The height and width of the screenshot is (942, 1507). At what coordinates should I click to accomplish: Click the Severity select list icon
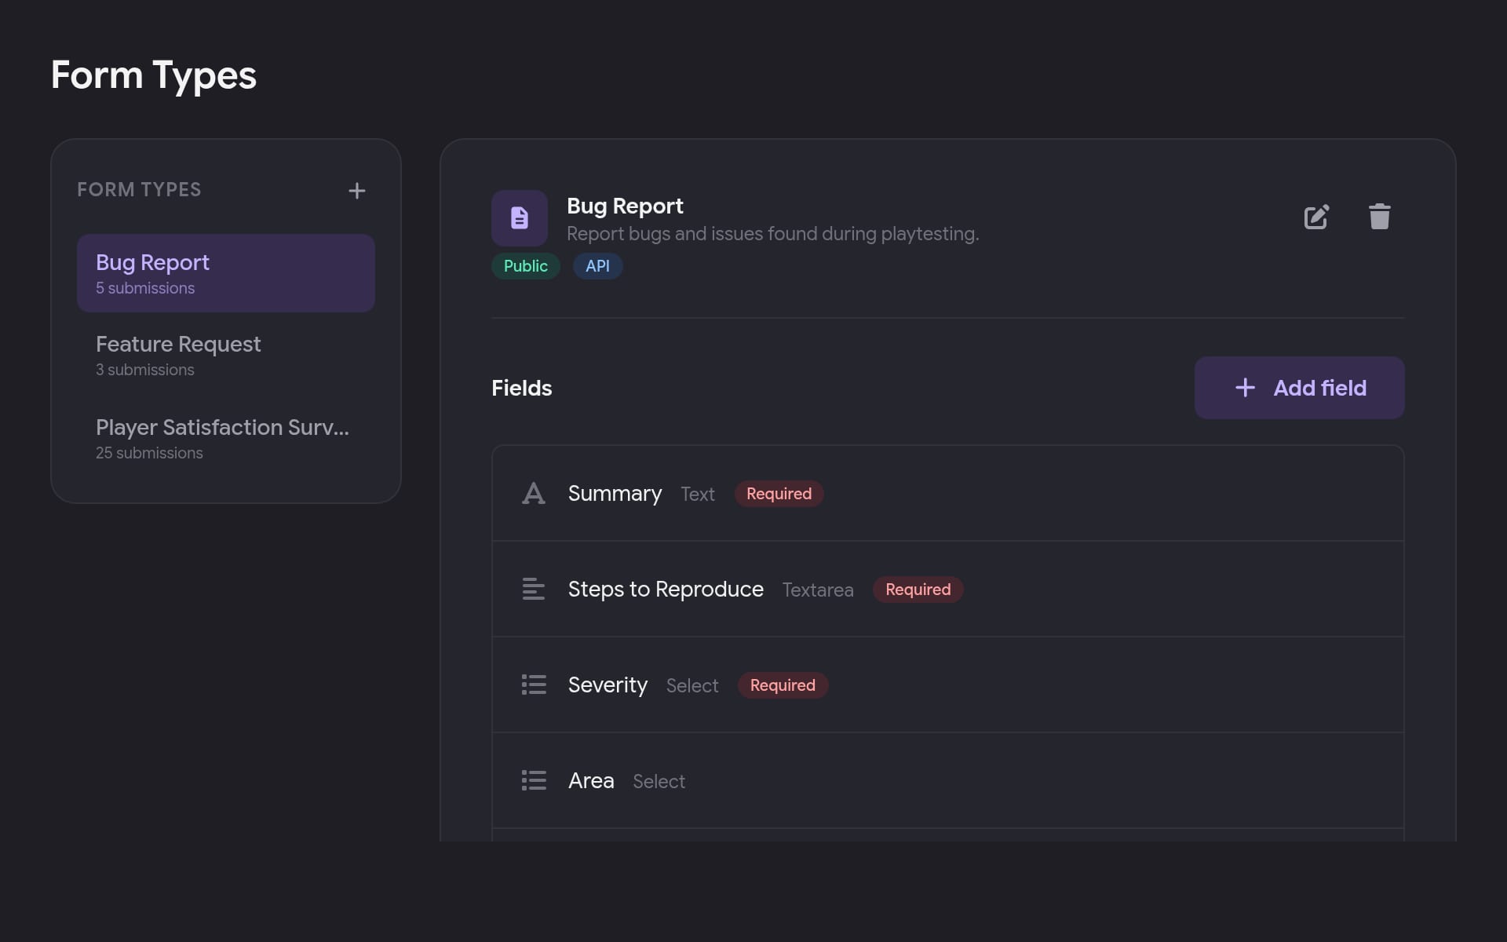tap(534, 685)
